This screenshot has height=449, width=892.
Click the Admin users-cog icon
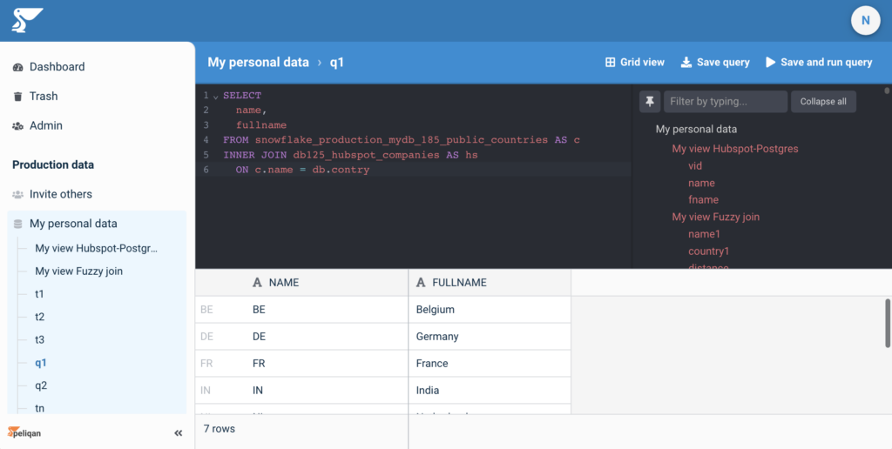tap(17, 125)
